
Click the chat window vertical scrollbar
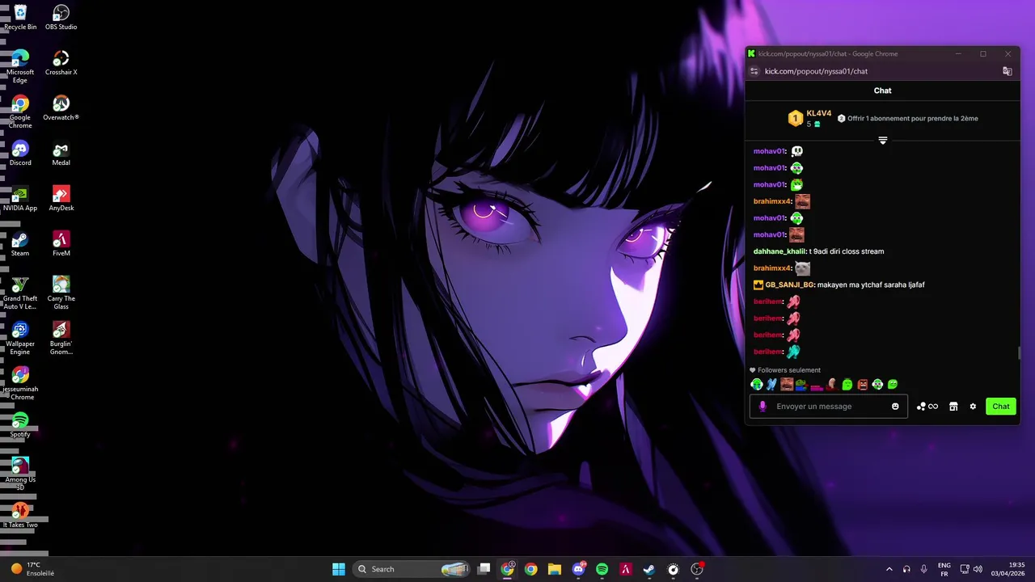coord(1019,354)
